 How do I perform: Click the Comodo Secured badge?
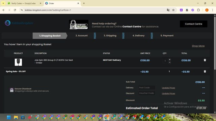pyautogui.click(x=79, y=25)
